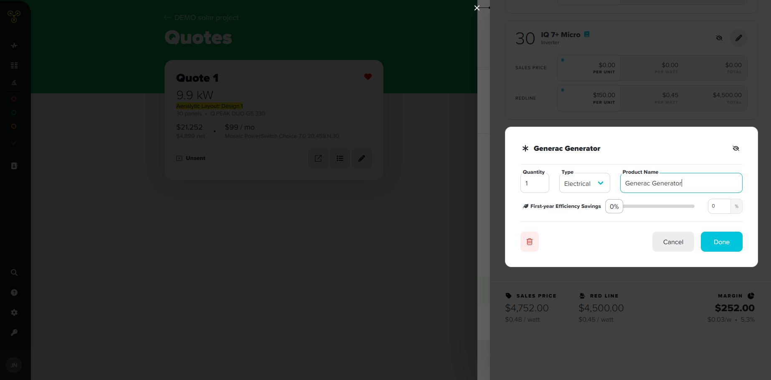Open the Type dropdown showing Electrical
This screenshot has width=771, height=380.
(x=584, y=183)
